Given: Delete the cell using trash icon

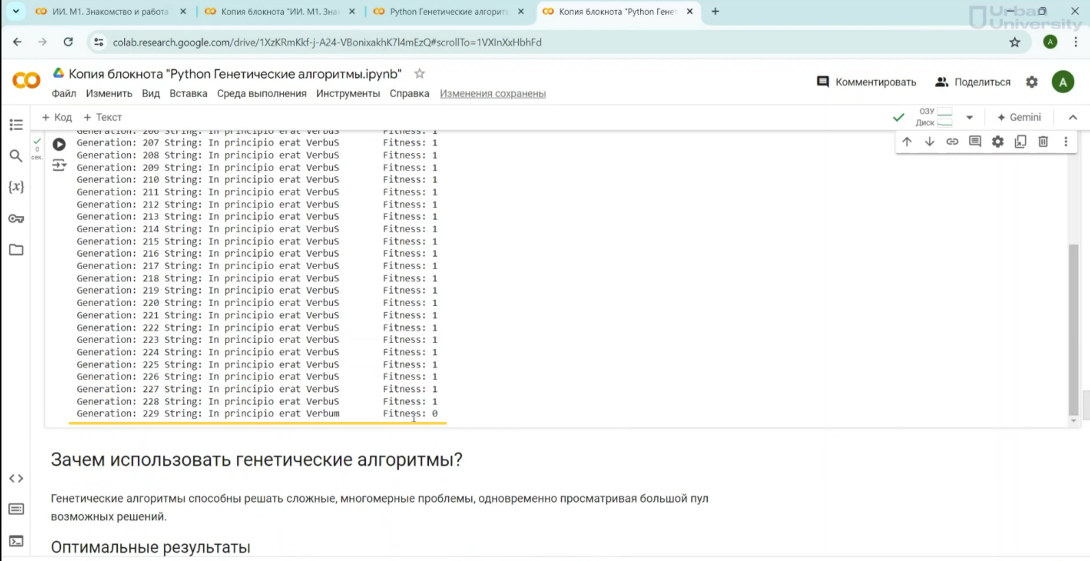Looking at the screenshot, I should click(1043, 142).
